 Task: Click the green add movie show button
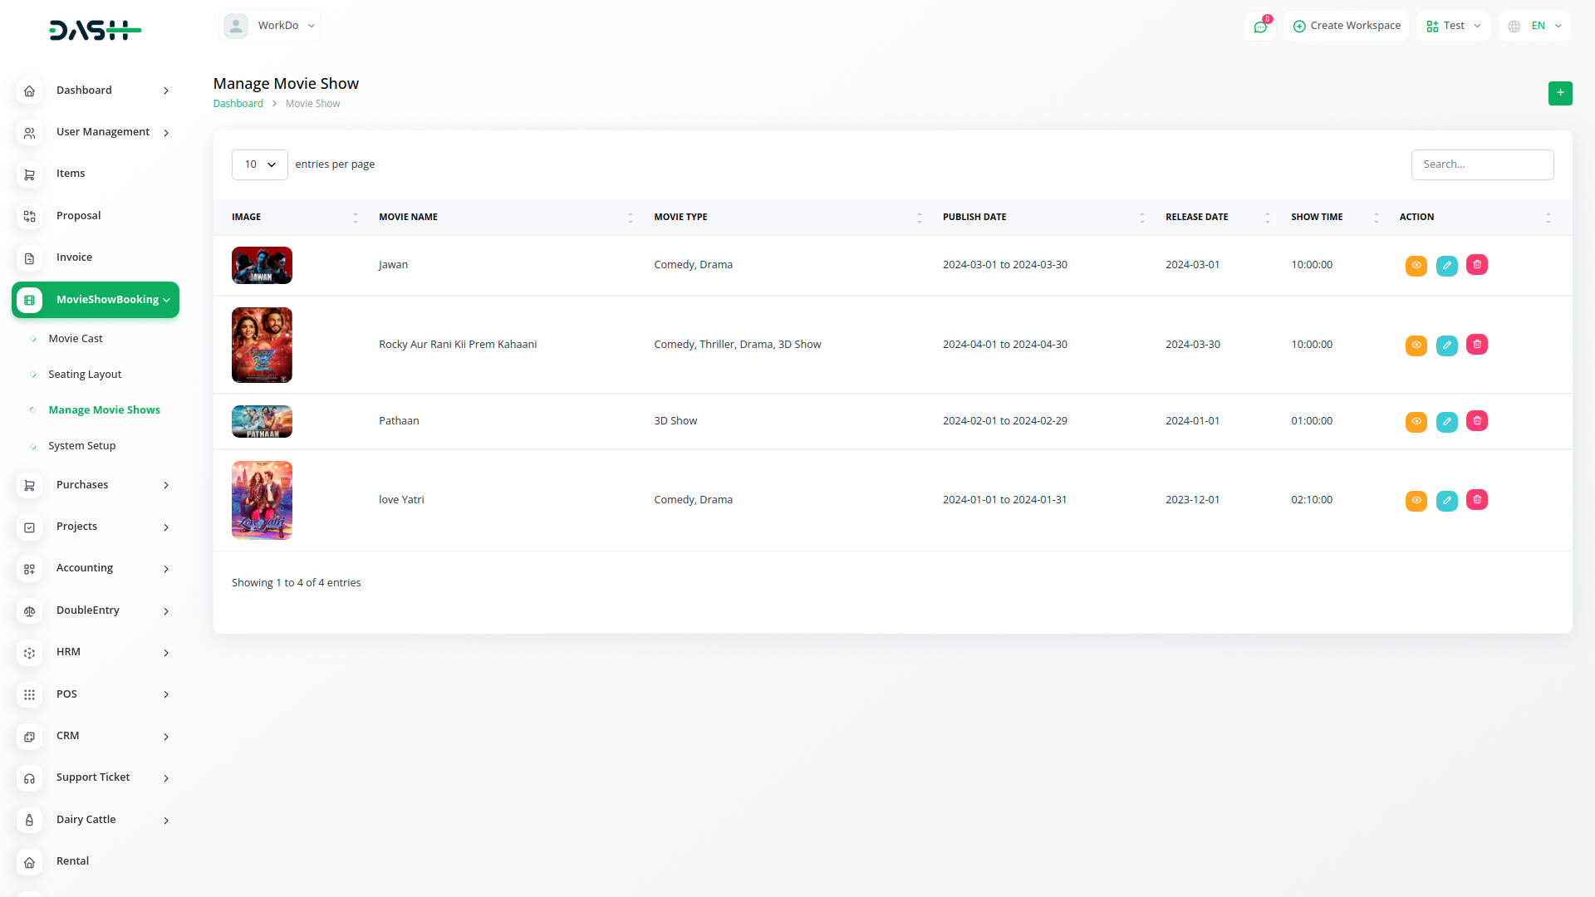[x=1559, y=93]
